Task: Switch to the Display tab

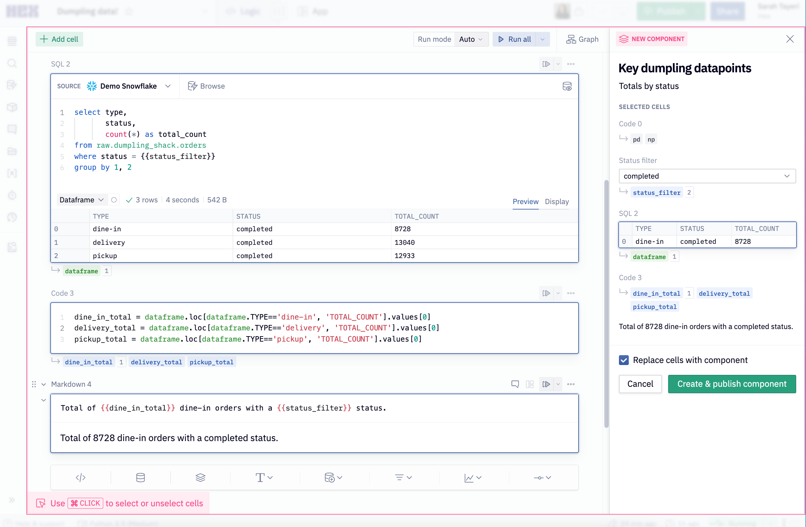Action: [556, 201]
